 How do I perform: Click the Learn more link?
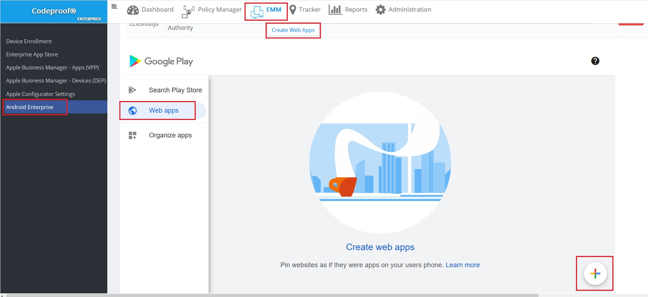(x=463, y=265)
